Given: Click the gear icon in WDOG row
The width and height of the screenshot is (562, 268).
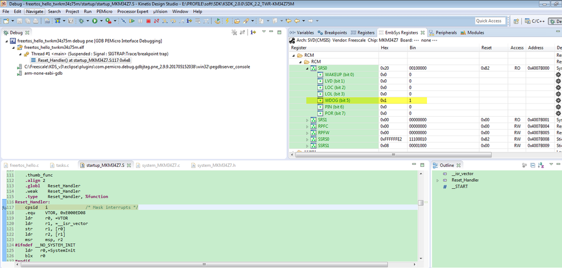Looking at the screenshot, I should click(x=557, y=101).
